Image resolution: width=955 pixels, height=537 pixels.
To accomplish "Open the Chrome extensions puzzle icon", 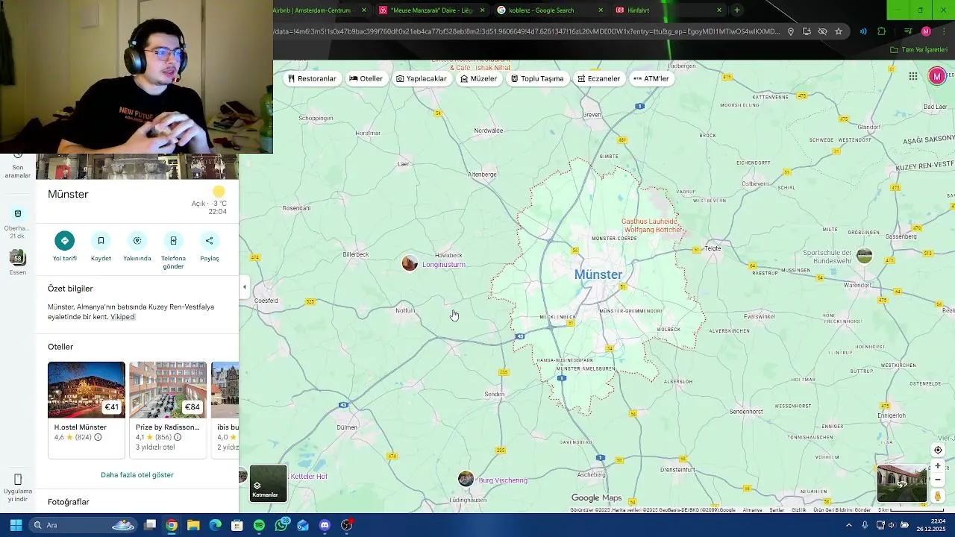I will click(882, 31).
